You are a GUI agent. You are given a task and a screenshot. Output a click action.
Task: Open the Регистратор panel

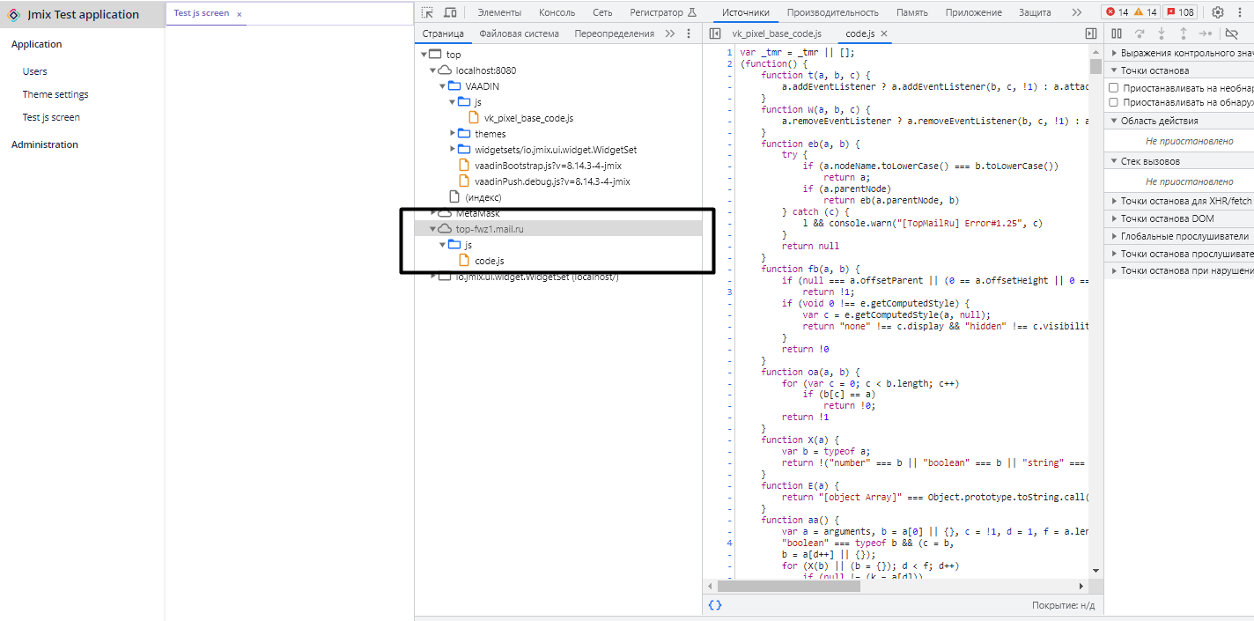tap(662, 12)
